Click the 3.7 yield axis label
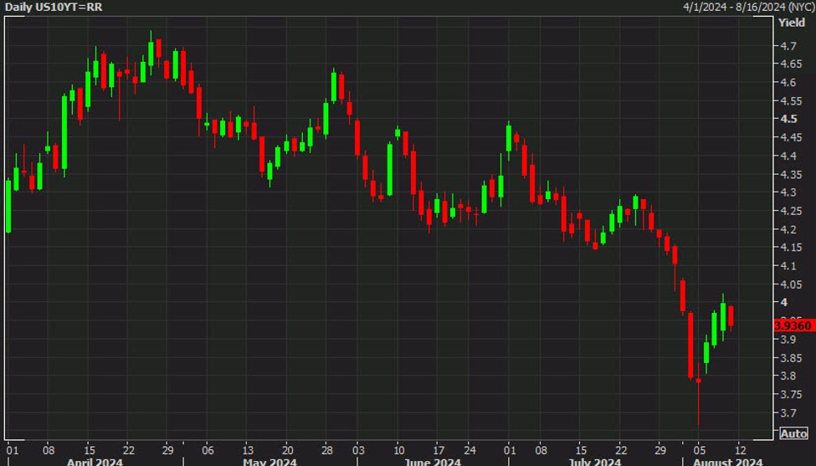816x466 pixels. 788,412
